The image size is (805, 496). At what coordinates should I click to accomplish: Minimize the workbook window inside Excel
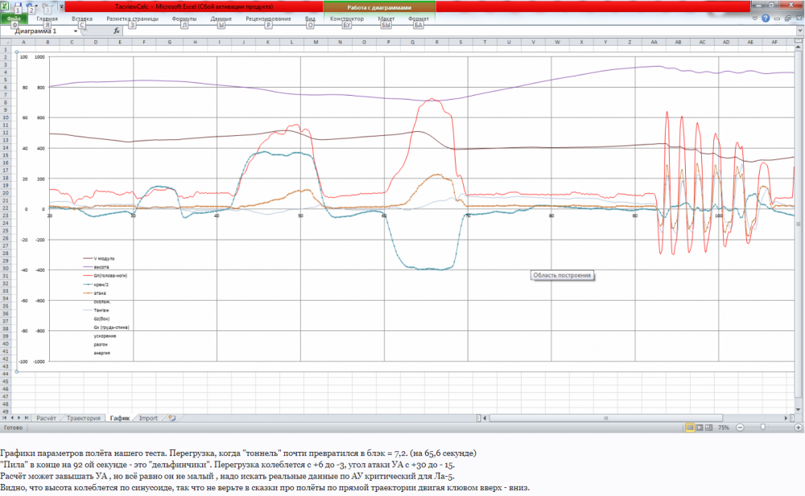pyautogui.click(x=777, y=18)
